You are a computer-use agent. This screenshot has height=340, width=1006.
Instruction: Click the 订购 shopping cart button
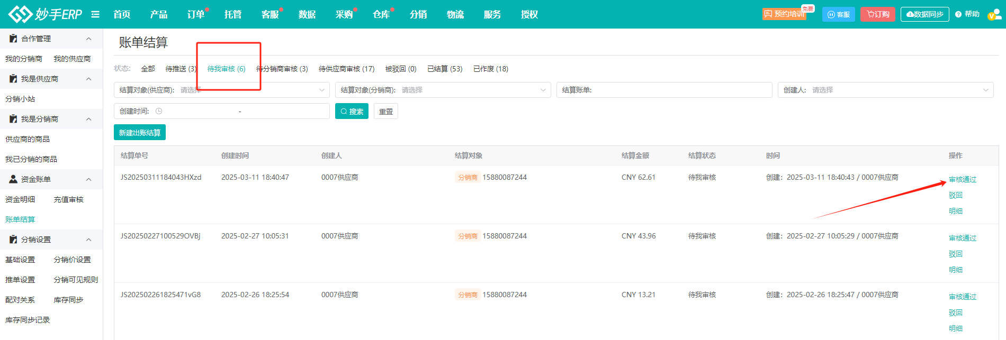pos(878,14)
